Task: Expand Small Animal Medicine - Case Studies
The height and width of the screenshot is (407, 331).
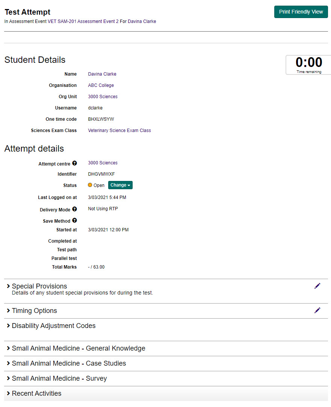Action: 69,363
